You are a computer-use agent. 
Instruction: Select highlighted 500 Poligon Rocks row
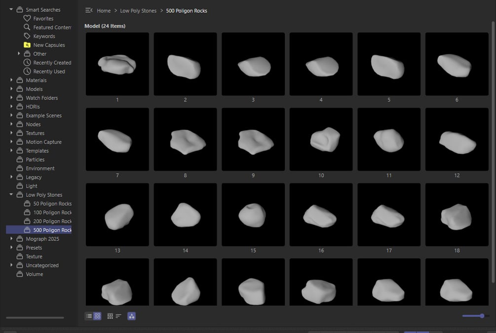39,230
